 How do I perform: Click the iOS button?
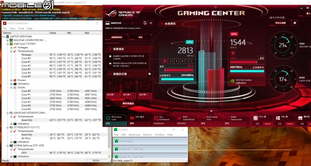click(140, 37)
